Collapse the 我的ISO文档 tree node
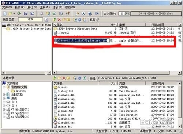 pos(4,87)
